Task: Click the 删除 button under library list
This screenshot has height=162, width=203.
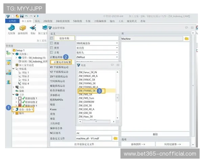Action: tap(155, 134)
